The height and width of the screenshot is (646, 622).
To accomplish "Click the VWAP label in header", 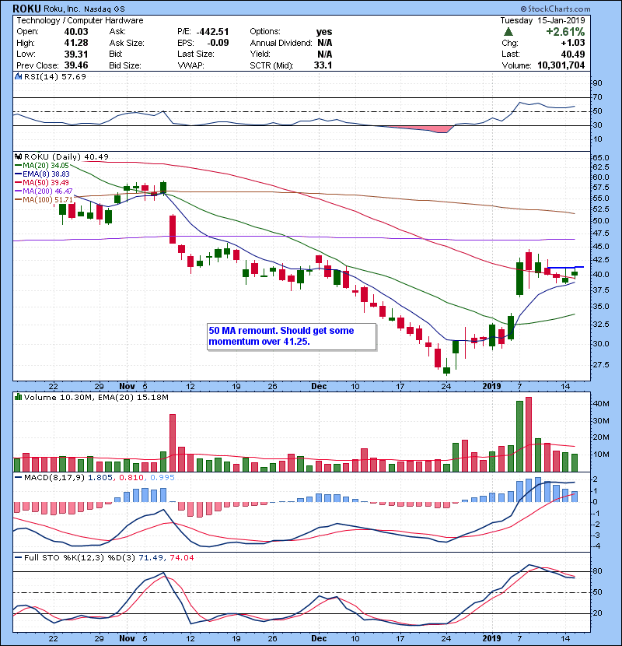I will click(x=190, y=65).
